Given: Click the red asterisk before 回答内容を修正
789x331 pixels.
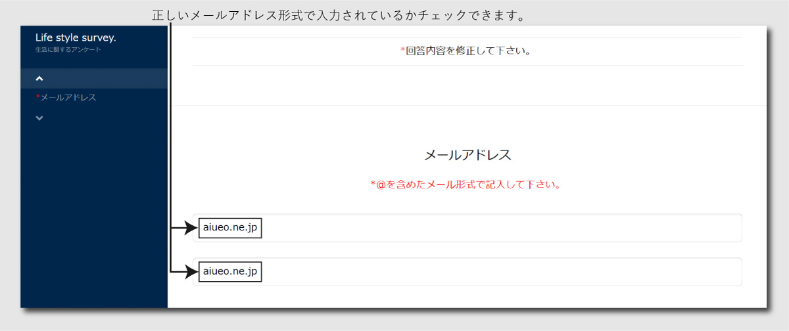Looking at the screenshot, I should coord(403,51).
